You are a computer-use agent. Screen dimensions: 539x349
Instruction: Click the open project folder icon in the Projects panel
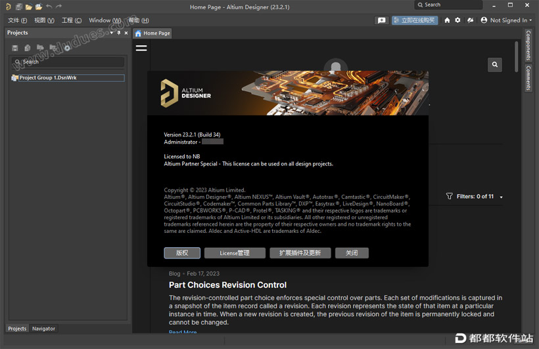pyautogui.click(x=40, y=48)
